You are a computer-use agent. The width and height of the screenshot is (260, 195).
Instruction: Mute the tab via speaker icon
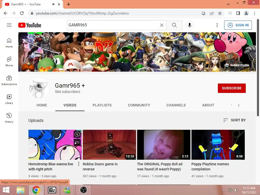53,4
